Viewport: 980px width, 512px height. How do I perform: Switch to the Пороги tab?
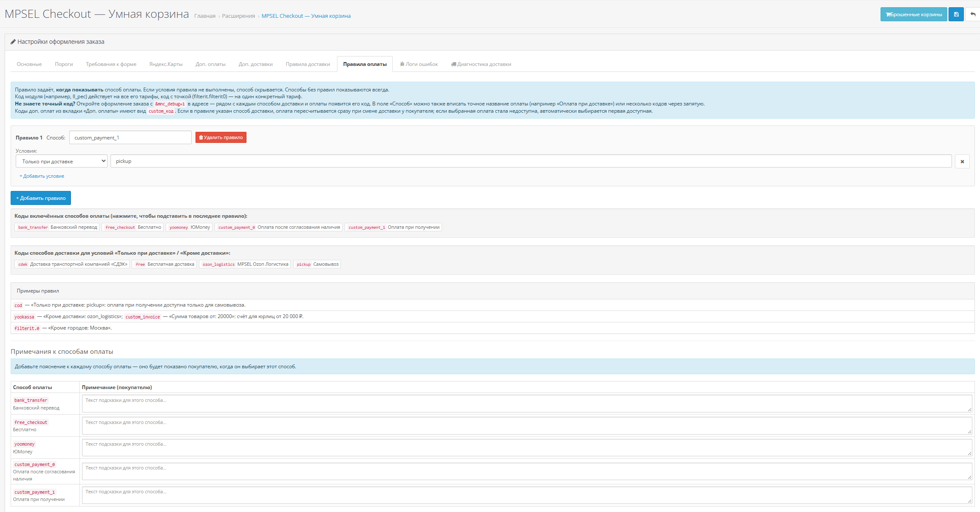click(64, 64)
